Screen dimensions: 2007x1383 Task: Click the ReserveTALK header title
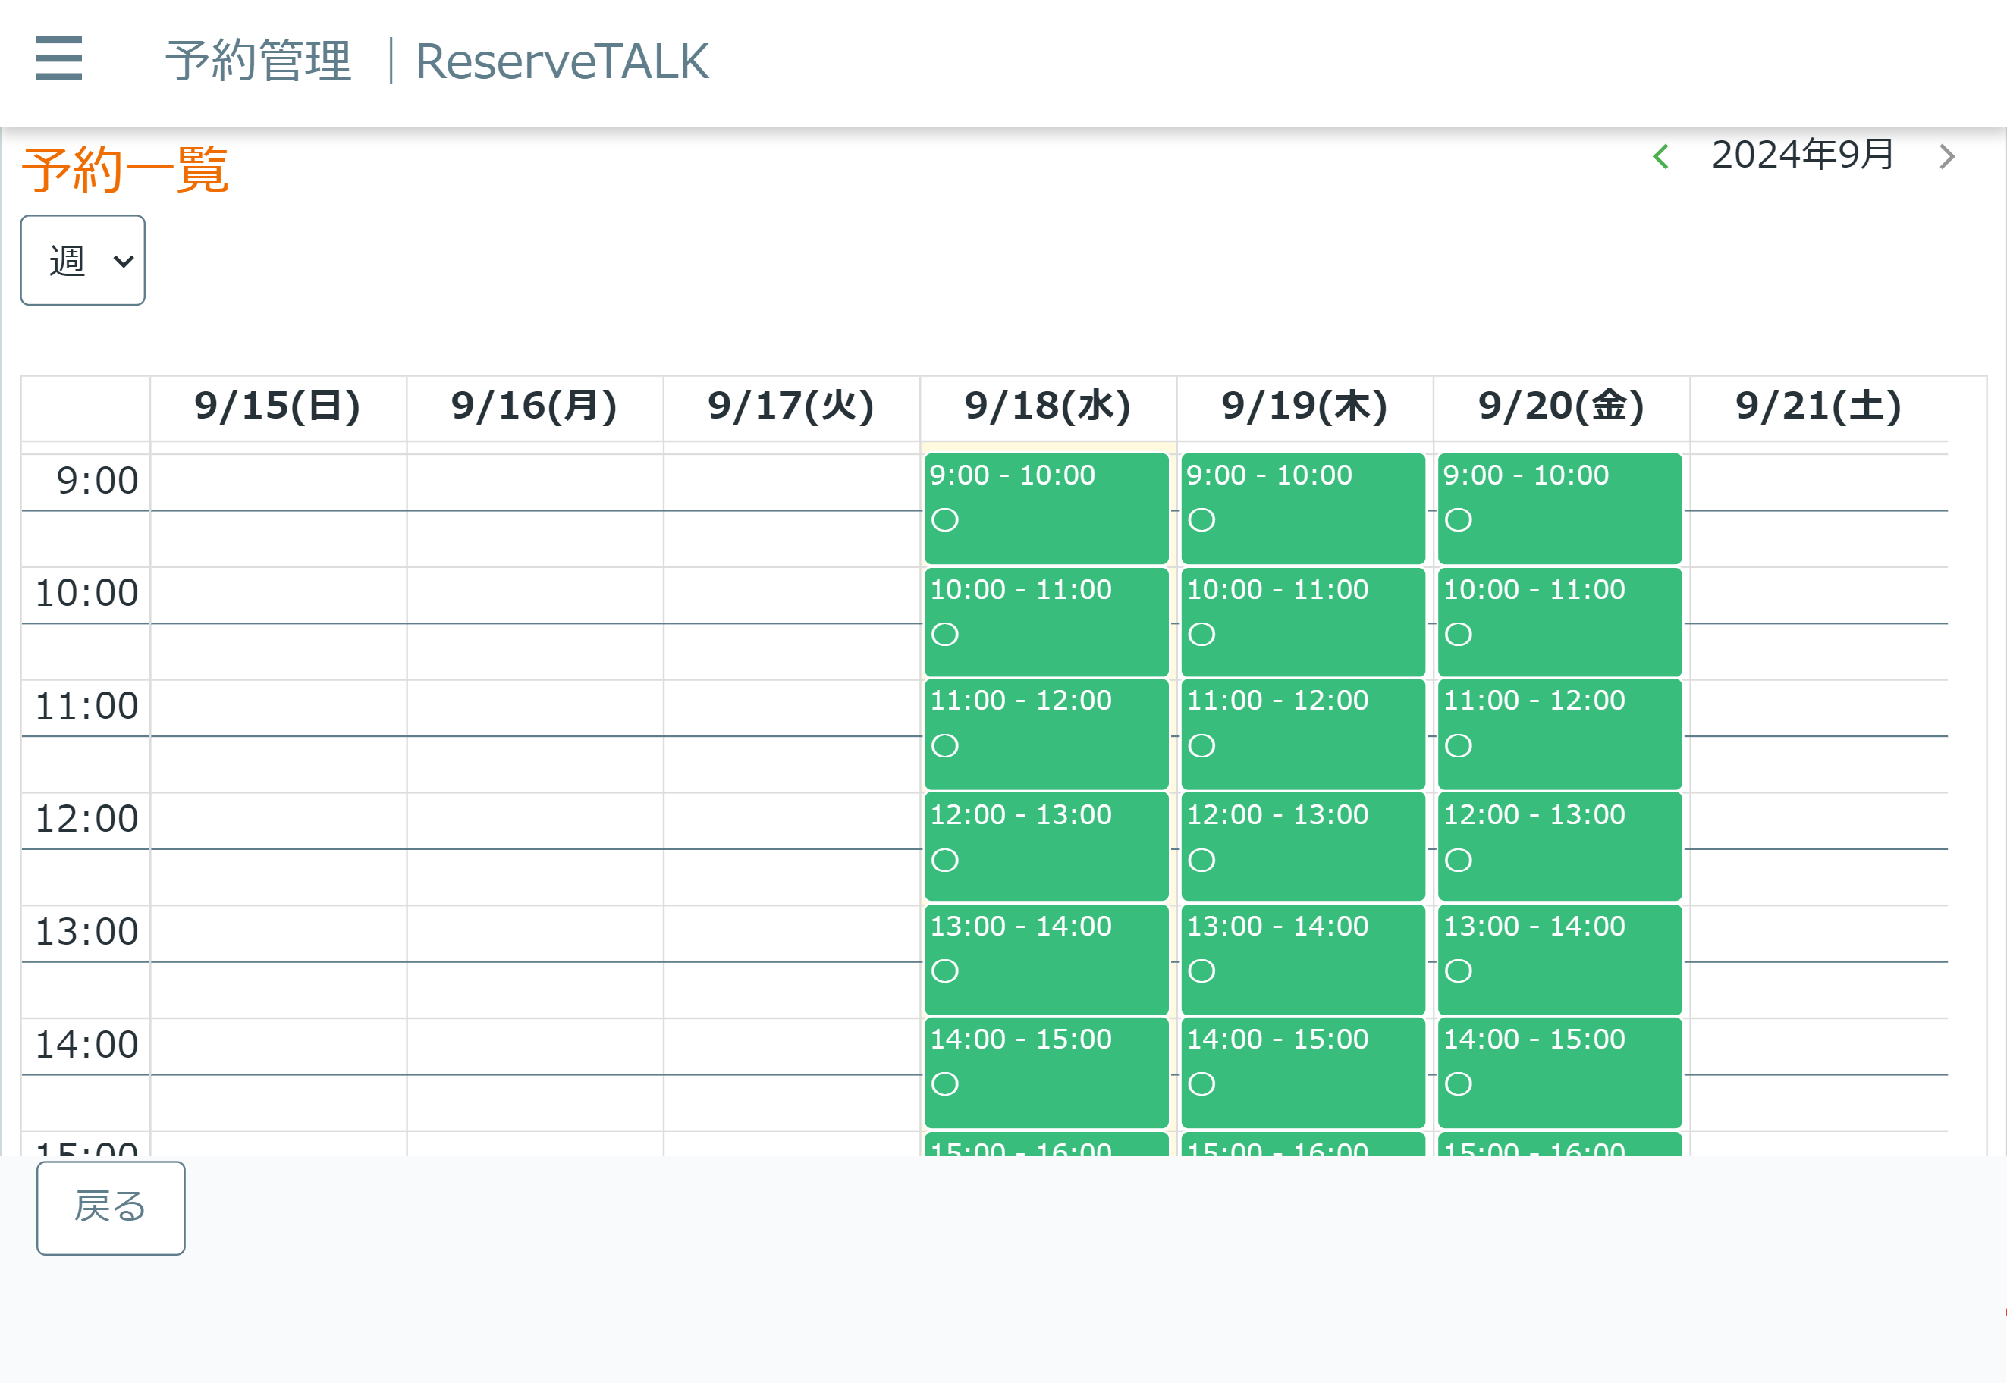click(562, 61)
